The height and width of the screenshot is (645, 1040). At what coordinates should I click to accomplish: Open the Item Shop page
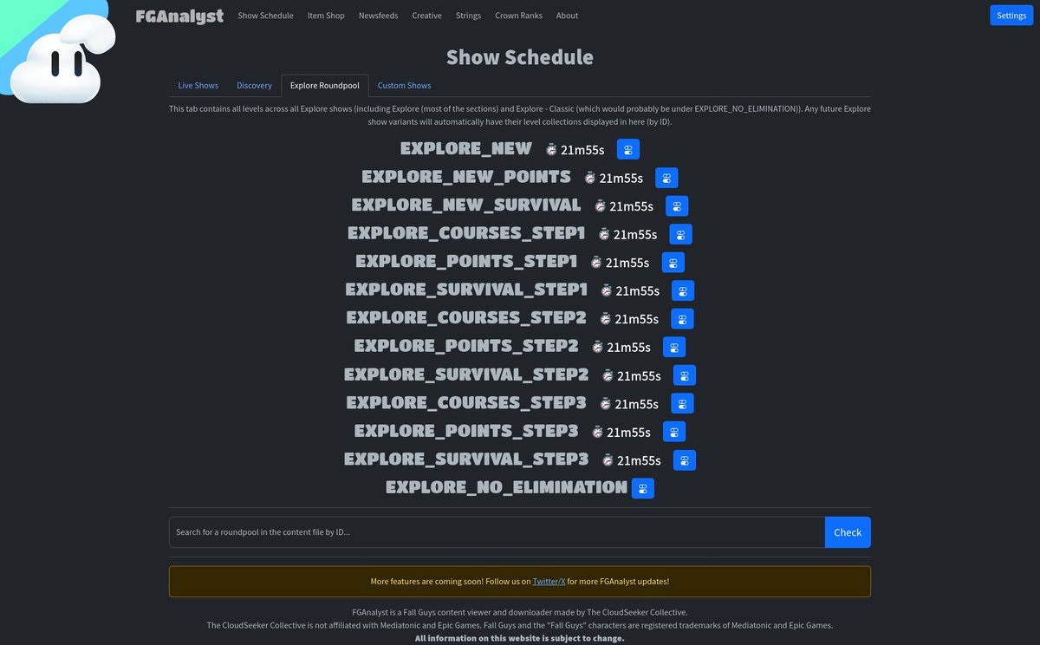pos(326,16)
